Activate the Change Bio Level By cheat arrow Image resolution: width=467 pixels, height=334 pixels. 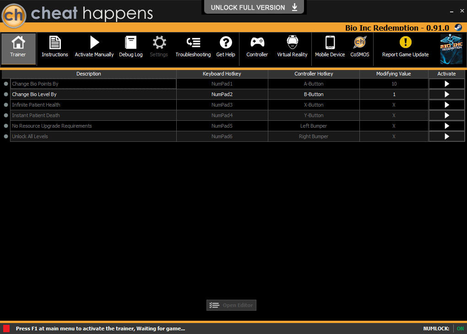click(x=446, y=94)
